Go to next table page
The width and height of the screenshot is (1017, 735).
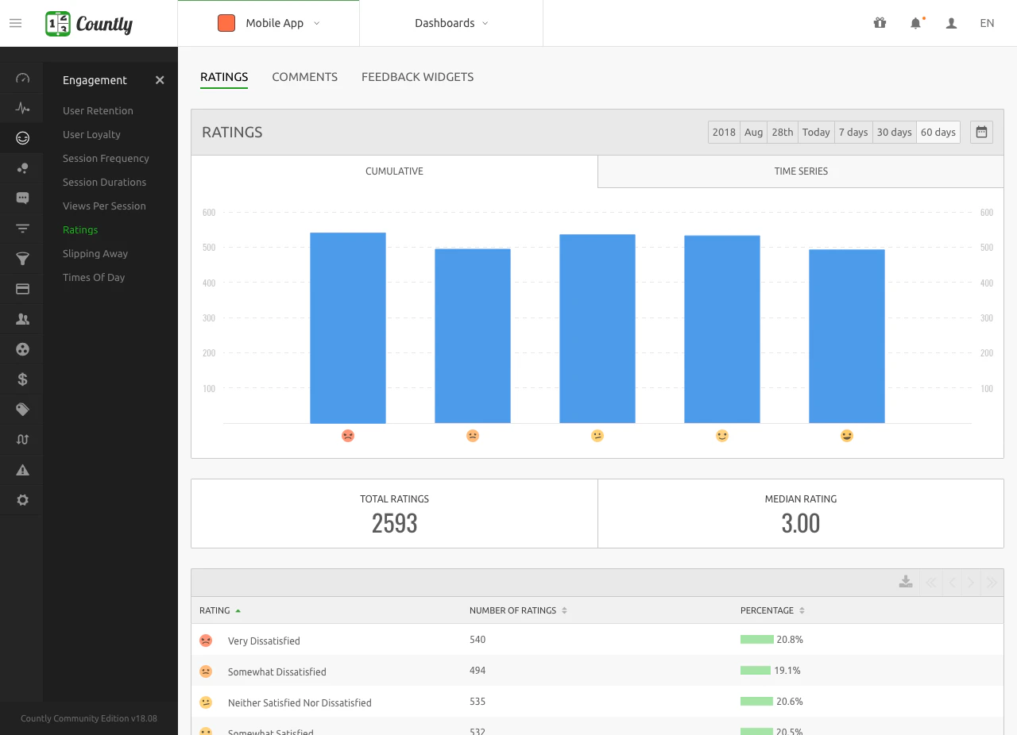pos(971,583)
